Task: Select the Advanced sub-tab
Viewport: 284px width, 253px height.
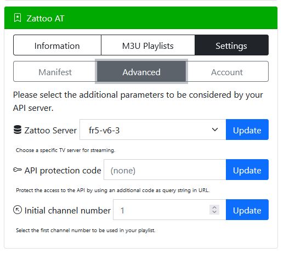Action: point(141,71)
